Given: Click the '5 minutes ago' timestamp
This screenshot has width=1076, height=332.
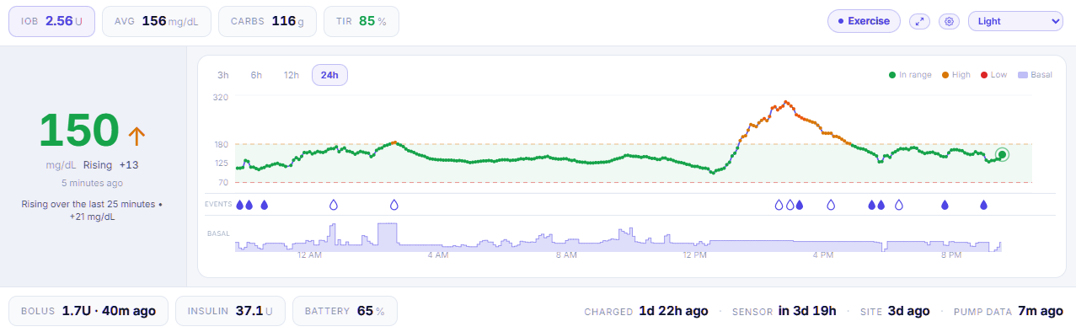Looking at the screenshot, I should click(x=92, y=183).
